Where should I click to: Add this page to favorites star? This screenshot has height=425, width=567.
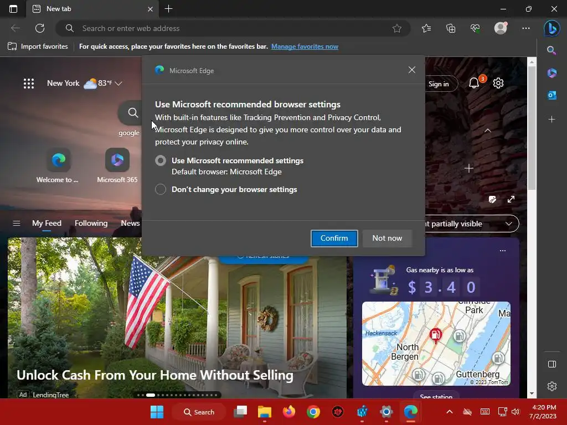396,28
